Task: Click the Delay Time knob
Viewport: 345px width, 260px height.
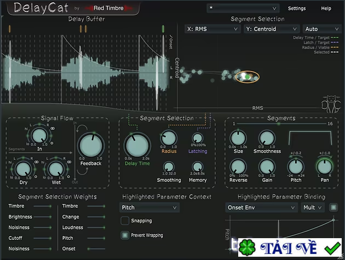Action: (136, 145)
